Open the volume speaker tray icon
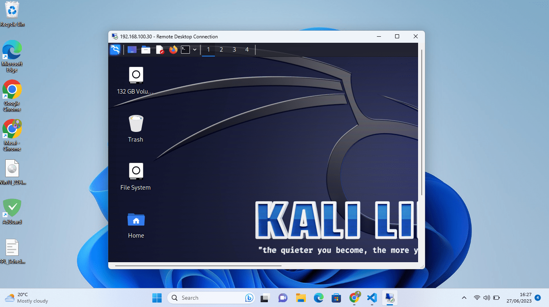Viewport: 549px width, 307px height. (487, 298)
